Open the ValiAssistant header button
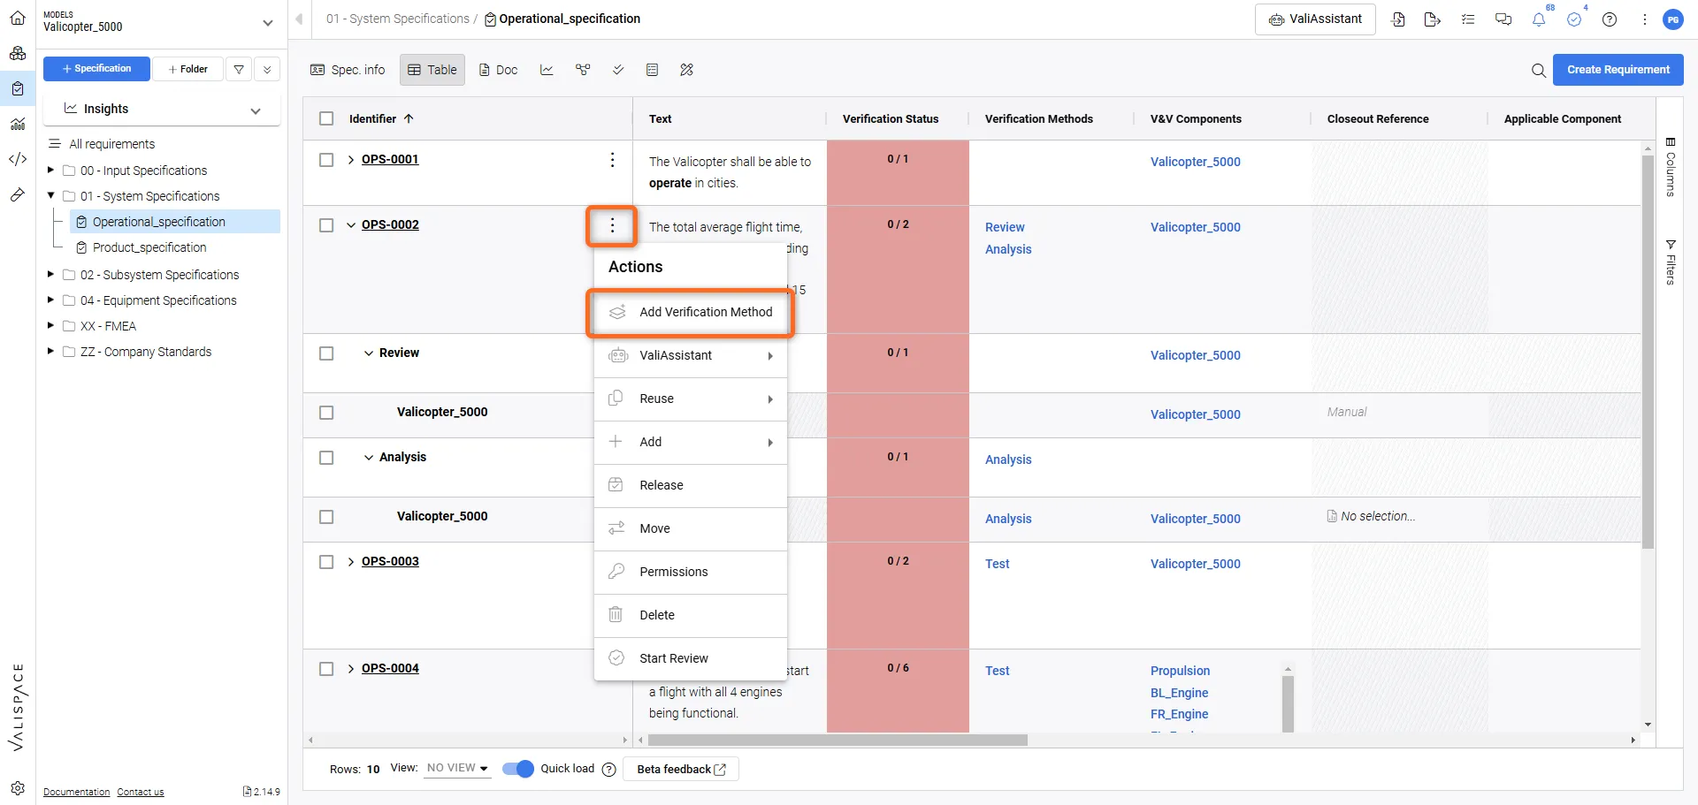The height and width of the screenshot is (805, 1698). point(1315,19)
